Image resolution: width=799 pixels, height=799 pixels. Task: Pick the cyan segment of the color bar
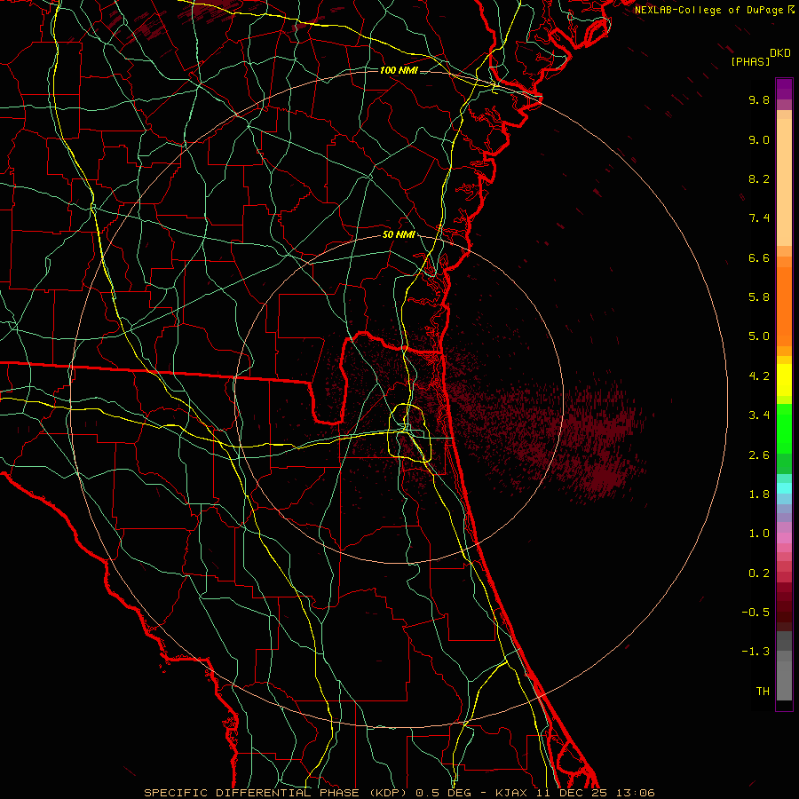coord(784,488)
